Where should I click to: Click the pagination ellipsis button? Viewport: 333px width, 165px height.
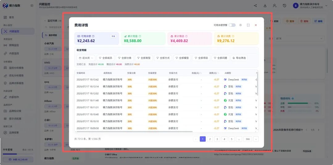tap(239, 139)
